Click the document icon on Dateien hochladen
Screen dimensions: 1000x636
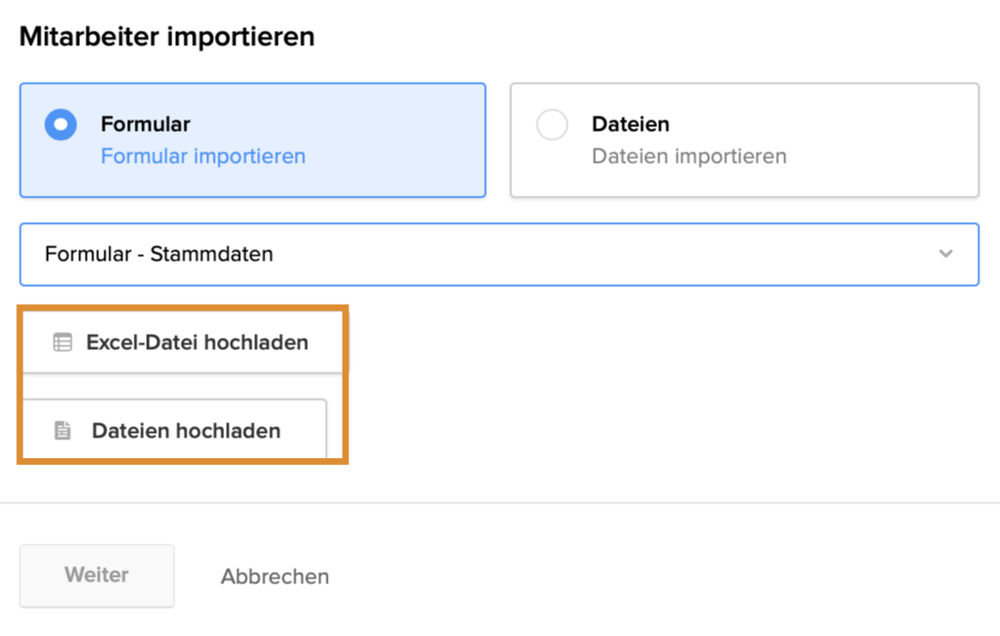[x=62, y=431]
